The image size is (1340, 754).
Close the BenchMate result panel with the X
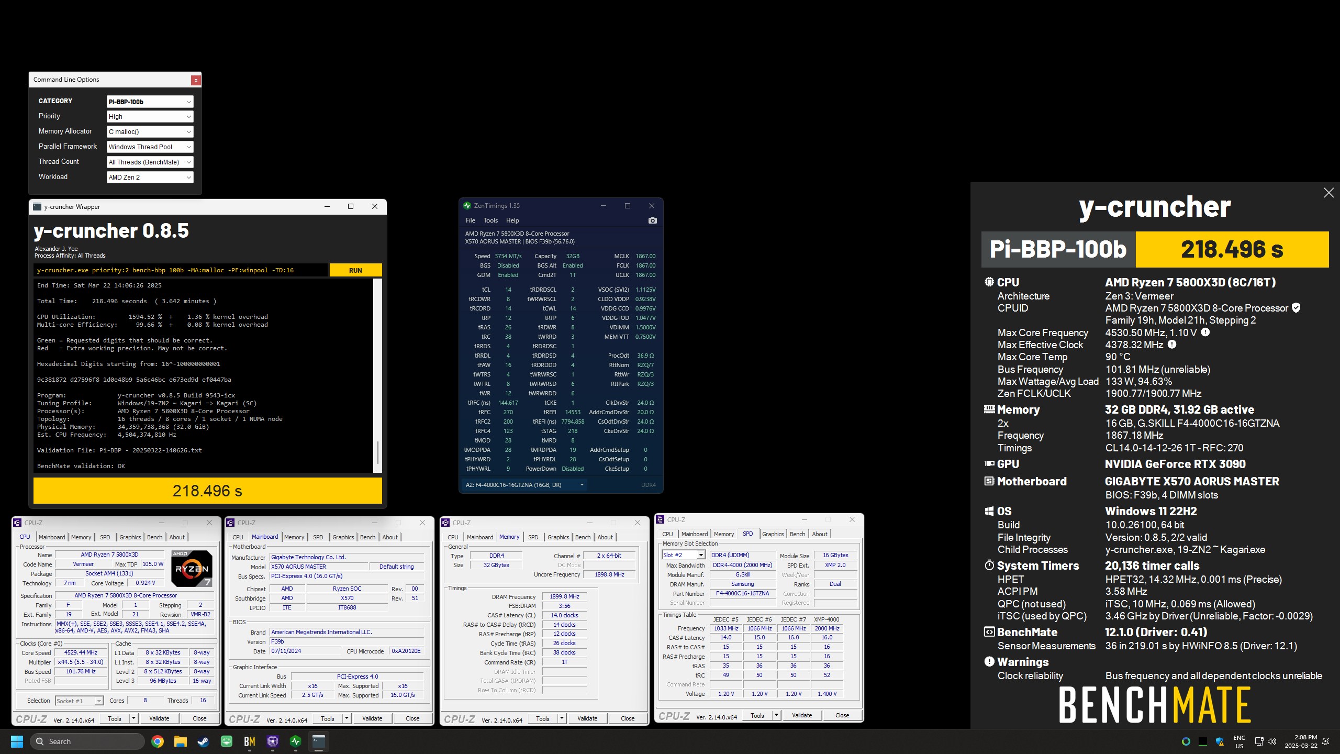pos(1328,193)
